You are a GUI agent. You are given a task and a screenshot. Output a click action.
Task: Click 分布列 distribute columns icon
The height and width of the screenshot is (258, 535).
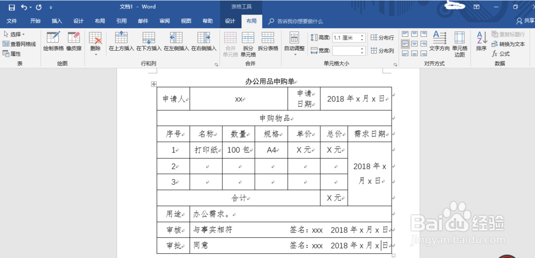[382, 51]
